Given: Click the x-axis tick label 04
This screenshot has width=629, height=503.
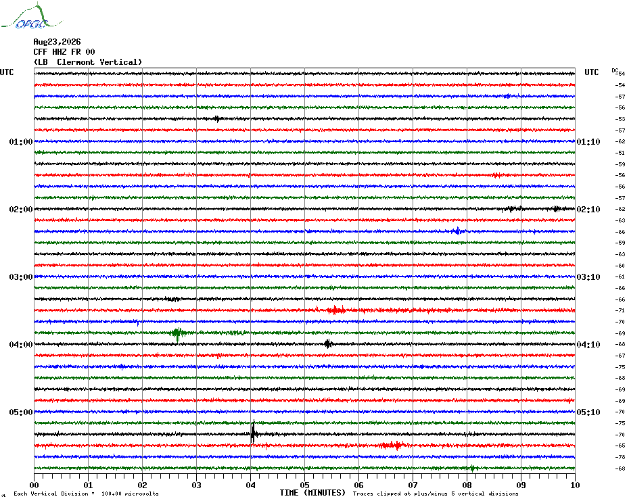Looking at the screenshot, I should point(250,485).
